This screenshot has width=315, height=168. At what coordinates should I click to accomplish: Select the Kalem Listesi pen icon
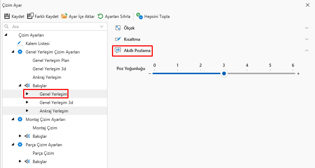click(x=20, y=44)
